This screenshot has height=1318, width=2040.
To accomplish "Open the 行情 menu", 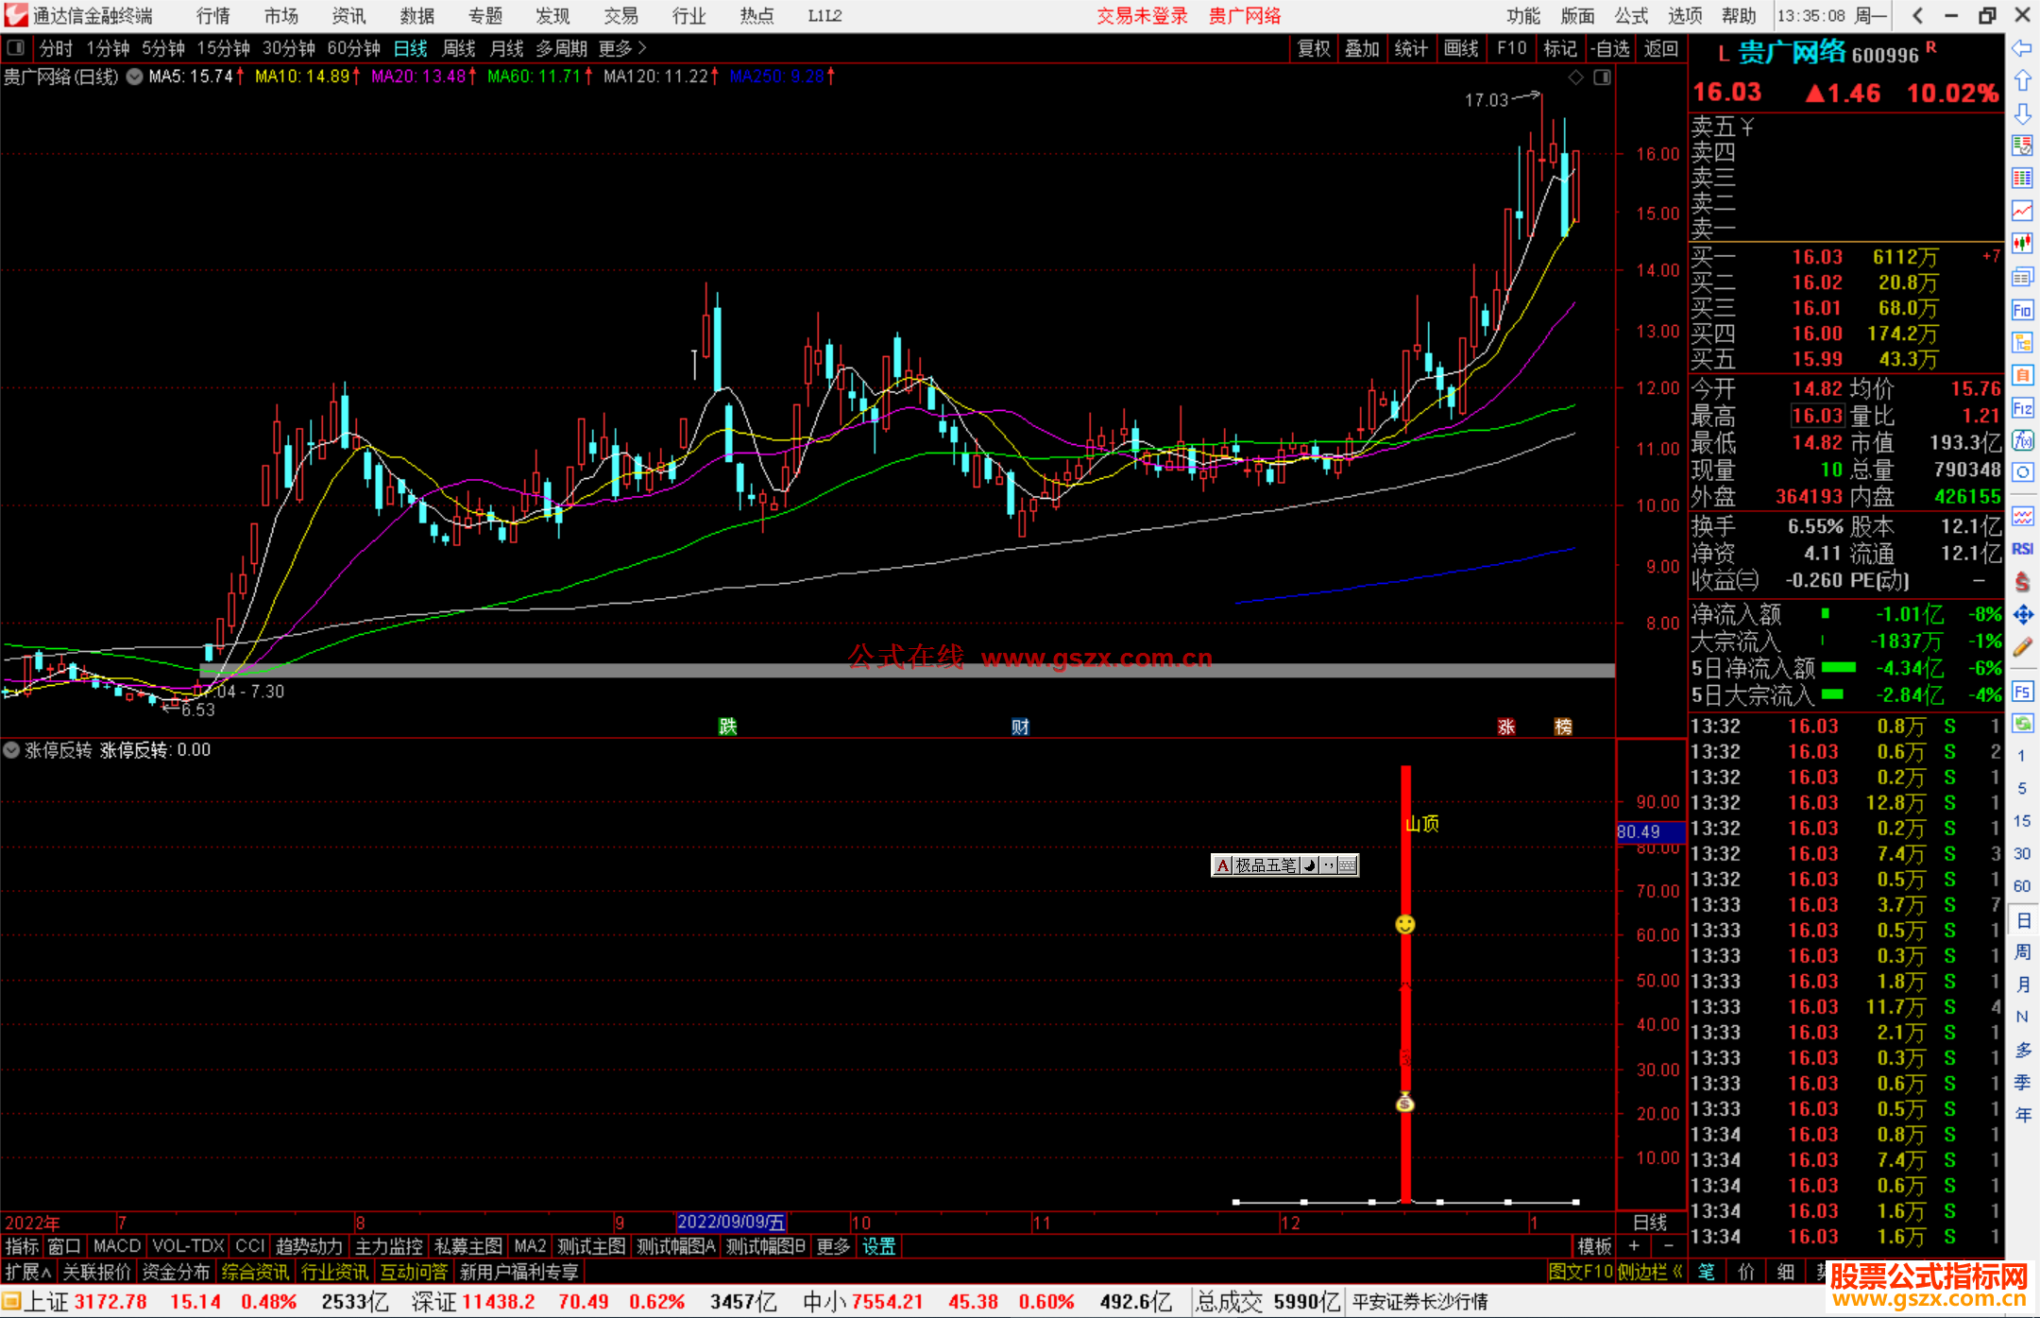I will click(x=213, y=16).
